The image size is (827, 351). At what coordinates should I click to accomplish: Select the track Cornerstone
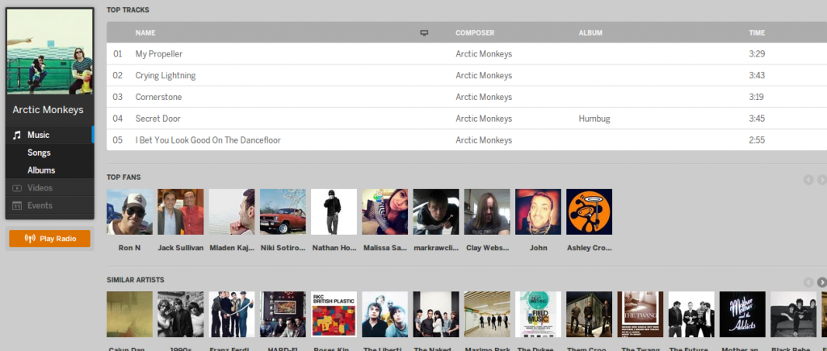158,97
